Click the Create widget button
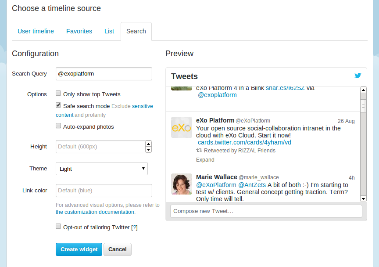 point(79,249)
